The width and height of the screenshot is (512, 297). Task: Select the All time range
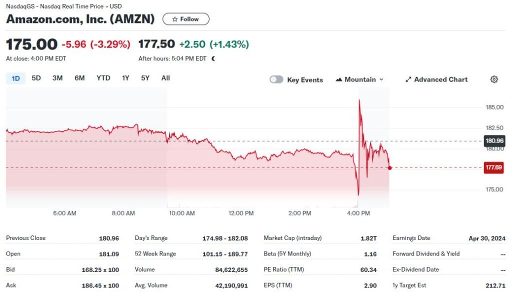point(165,78)
